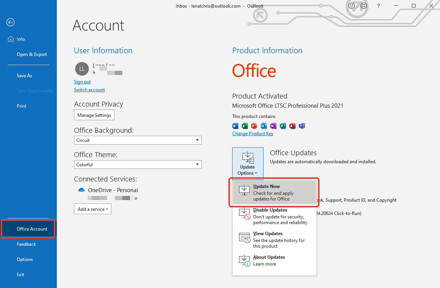Click the Sign out link
Viewport: 440px width, 288px height.
82,81
